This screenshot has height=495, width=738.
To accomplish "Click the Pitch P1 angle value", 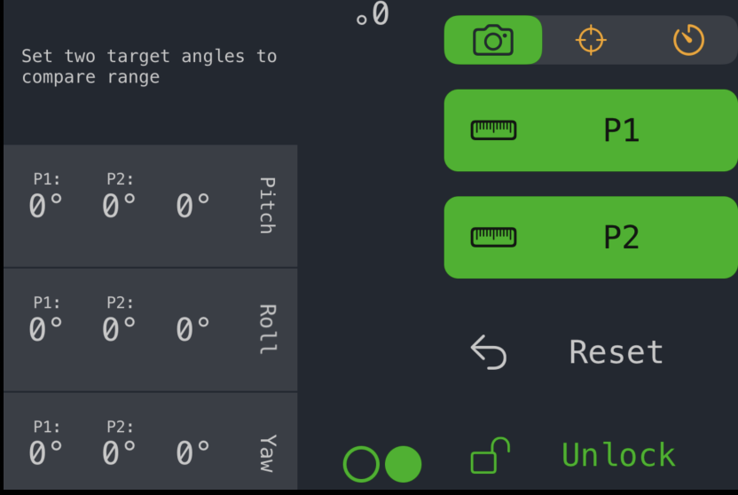I will (45, 206).
